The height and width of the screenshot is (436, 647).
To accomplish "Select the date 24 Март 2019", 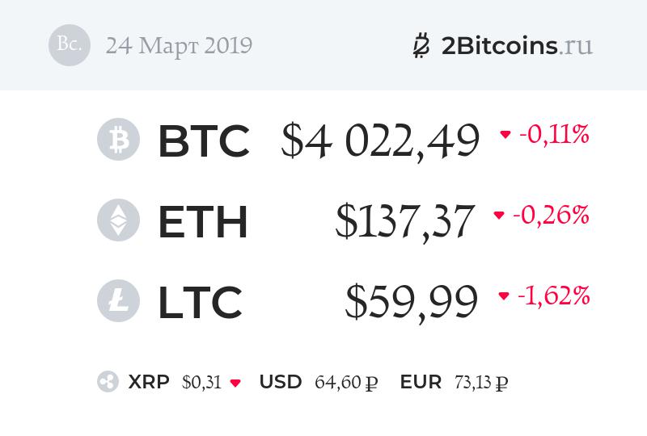I will pos(179,46).
